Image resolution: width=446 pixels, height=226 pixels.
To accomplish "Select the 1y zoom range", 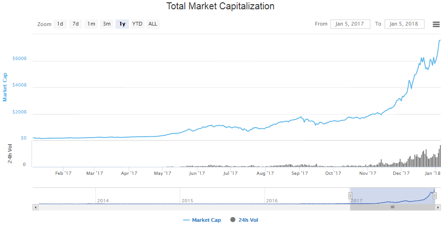I will pyautogui.click(x=122, y=24).
